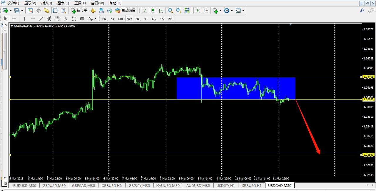
Task: Click the chart shift triangle marker
Action: 291,24
